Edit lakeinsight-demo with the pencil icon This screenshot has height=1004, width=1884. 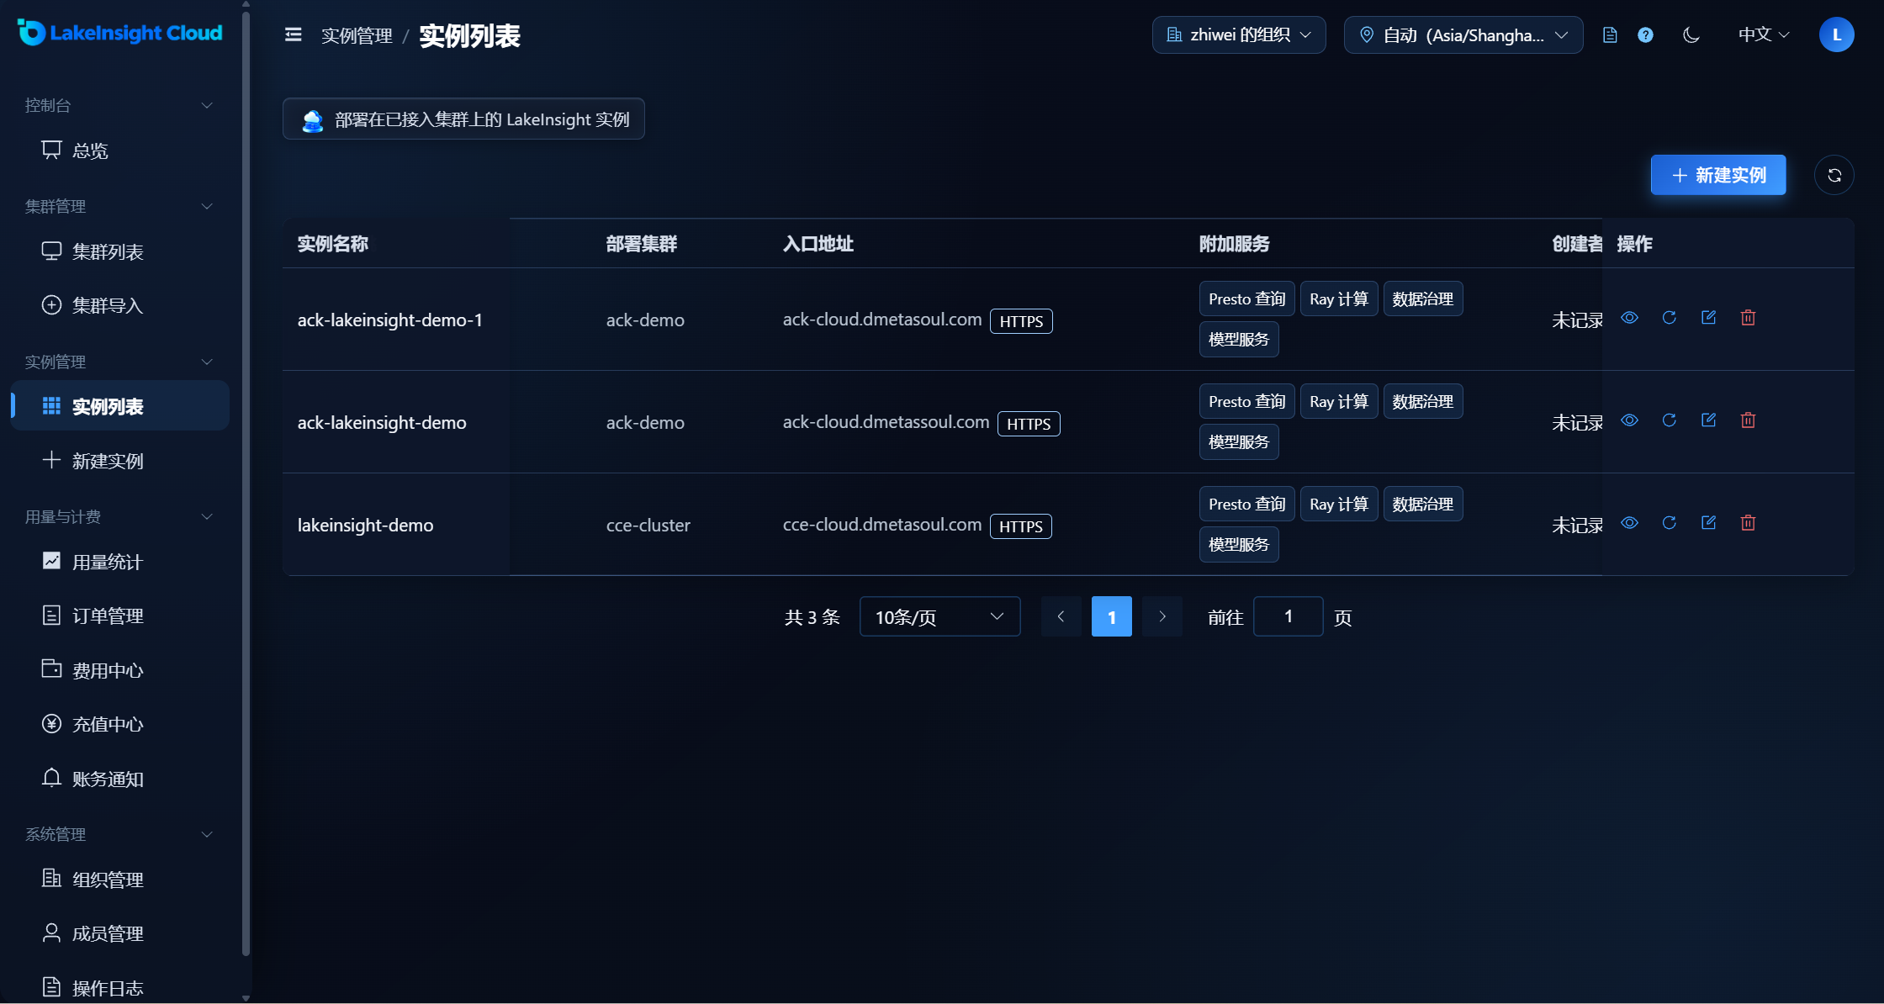click(1708, 523)
